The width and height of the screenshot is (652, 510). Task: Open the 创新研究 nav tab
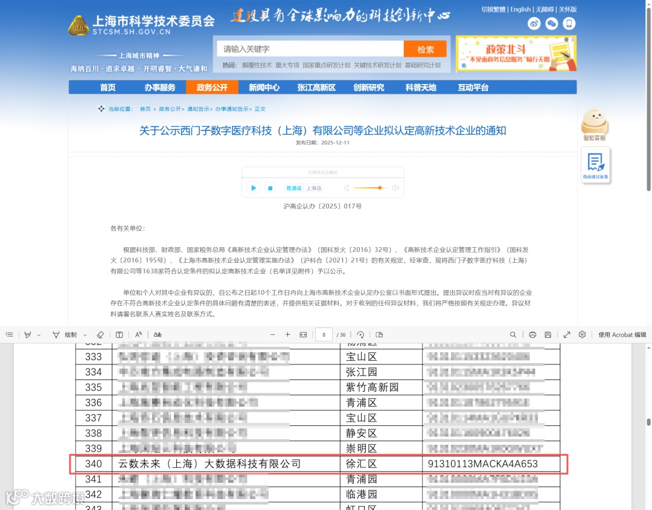point(369,88)
